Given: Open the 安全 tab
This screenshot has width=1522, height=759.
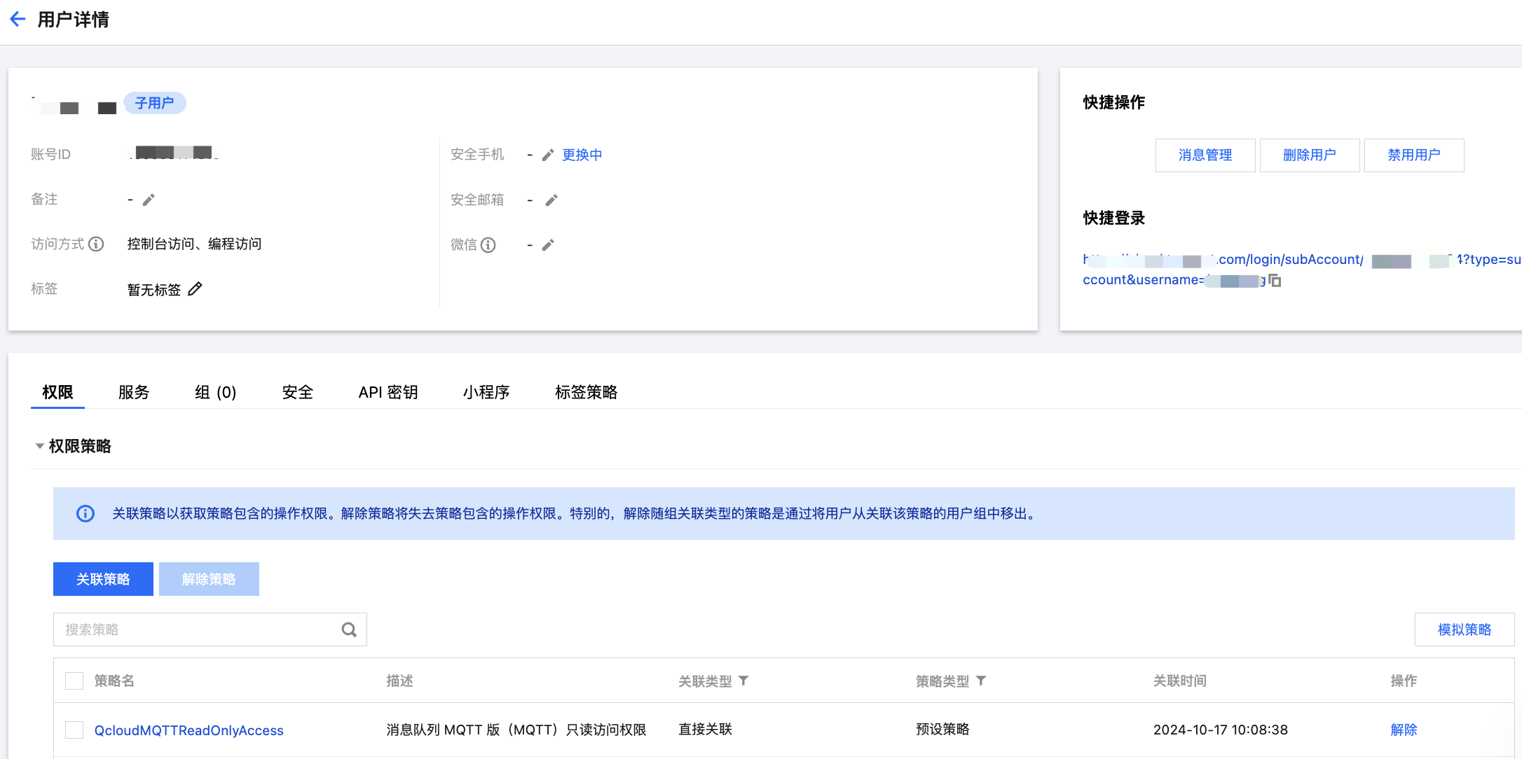Looking at the screenshot, I should [298, 392].
